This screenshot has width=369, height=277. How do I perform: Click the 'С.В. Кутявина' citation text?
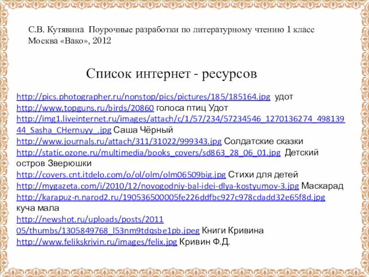[56, 30]
